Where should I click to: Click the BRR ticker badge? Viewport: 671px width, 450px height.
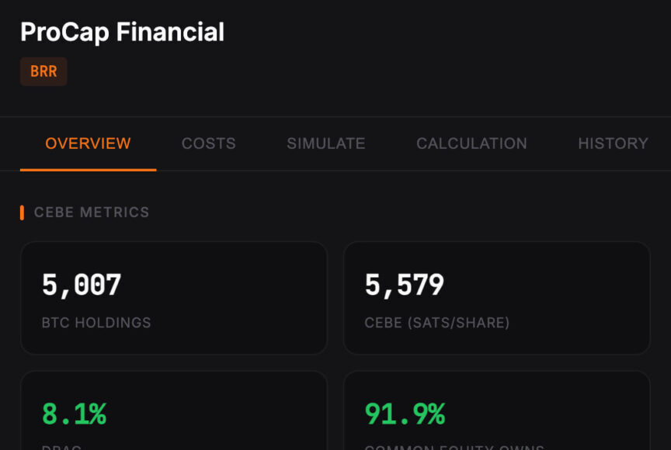coord(43,71)
